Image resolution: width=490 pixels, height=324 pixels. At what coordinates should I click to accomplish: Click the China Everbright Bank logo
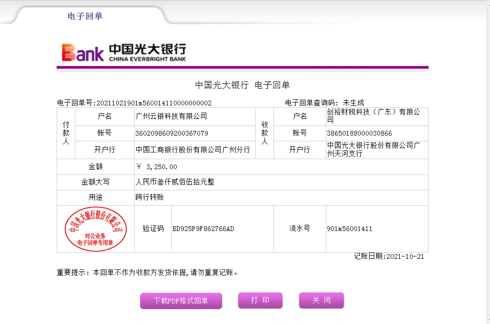(x=124, y=52)
